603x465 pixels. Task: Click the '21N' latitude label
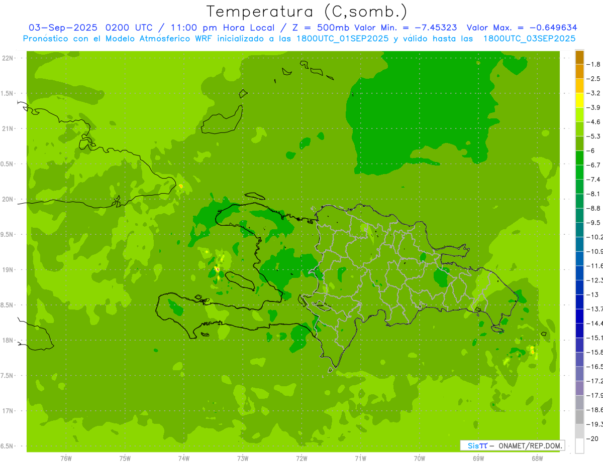[x=8, y=129]
